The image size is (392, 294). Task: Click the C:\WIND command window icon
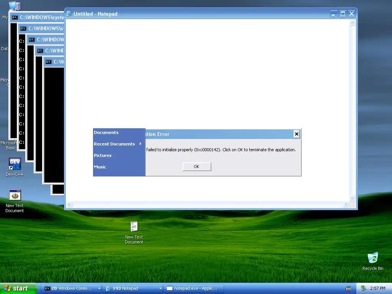[40, 51]
